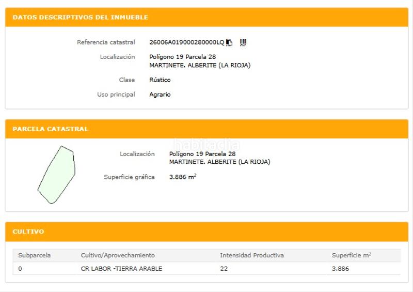The image size is (413, 292).
Task: Select the 'Subparcela' column header
Action: pos(34,255)
